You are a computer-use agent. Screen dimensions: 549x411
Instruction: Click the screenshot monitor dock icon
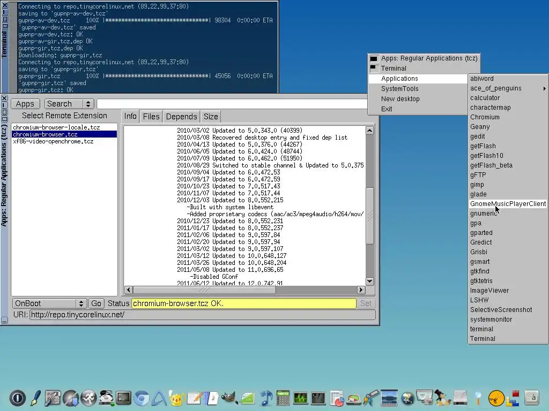pos(425,398)
